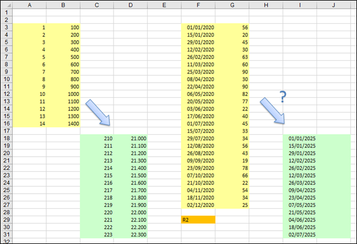Click date cell 12/02/2025

pyautogui.click(x=300, y=160)
